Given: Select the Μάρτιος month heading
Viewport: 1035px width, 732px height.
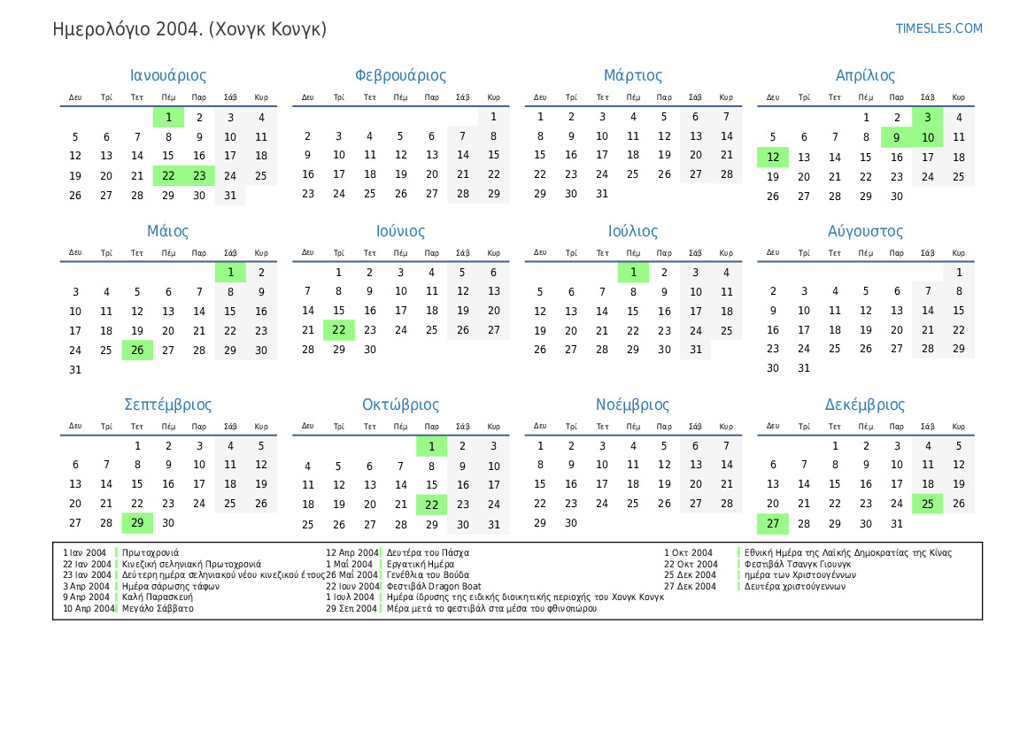Looking at the screenshot, I should (632, 75).
